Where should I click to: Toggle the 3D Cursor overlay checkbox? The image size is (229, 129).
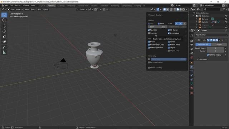pyautogui.click(x=169, y=30)
